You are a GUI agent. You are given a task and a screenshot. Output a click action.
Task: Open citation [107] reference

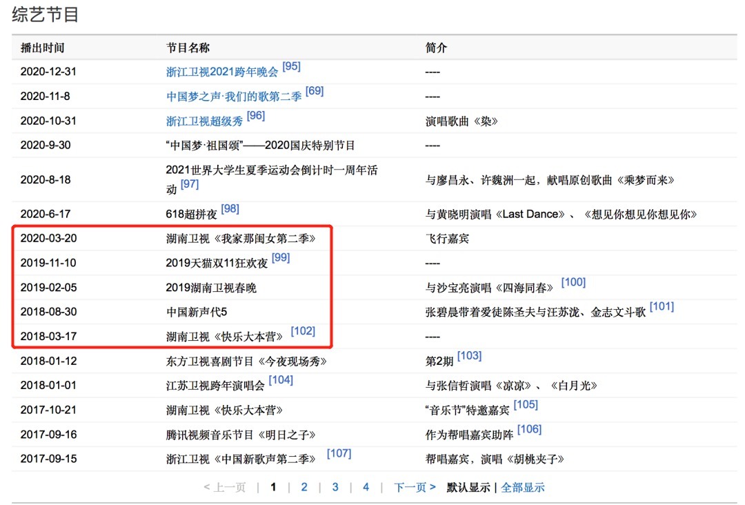339,454
